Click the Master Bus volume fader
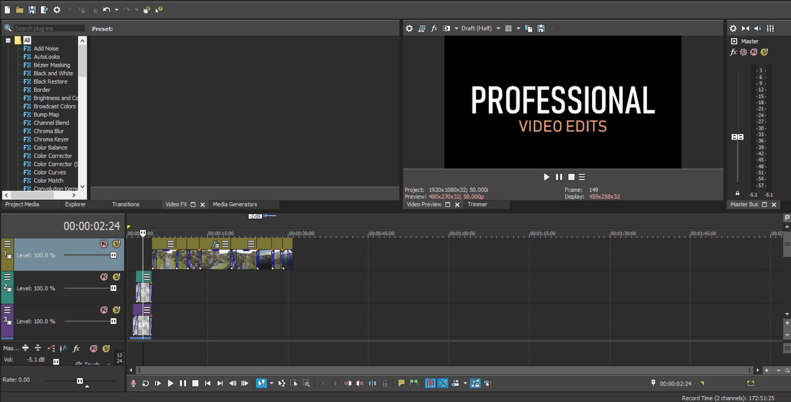The height and width of the screenshot is (402, 791). [x=738, y=137]
